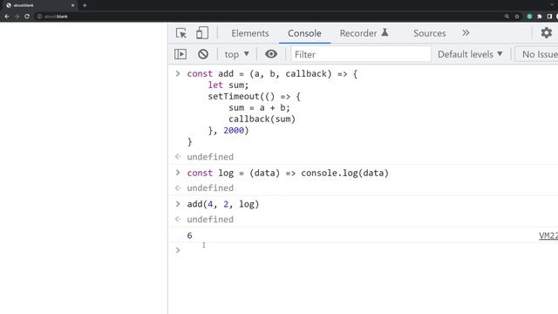Click the logged output 6
This screenshot has width=558, height=314.
tap(190, 235)
